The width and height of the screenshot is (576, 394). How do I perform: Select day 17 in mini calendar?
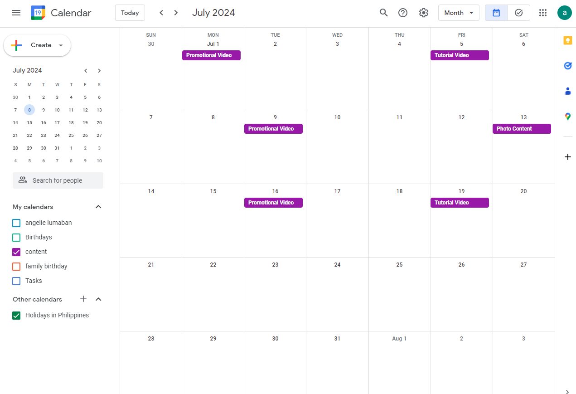[57, 122]
